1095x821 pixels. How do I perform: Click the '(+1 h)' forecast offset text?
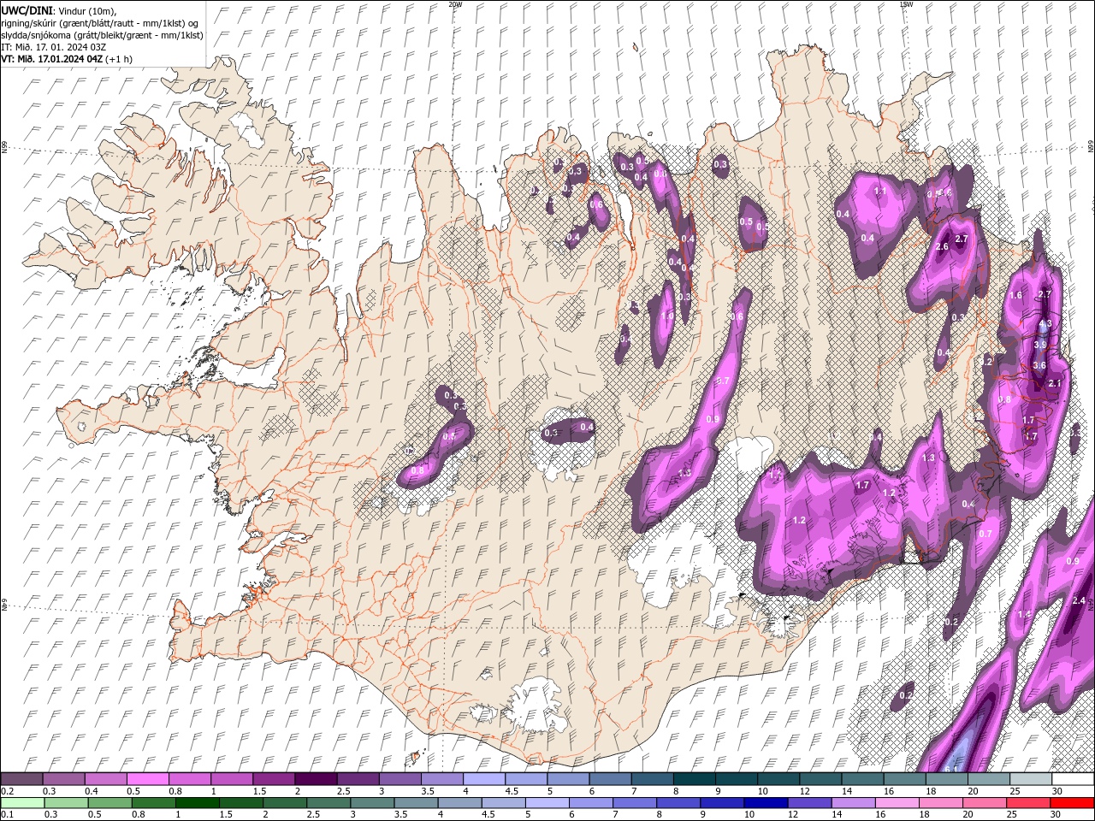119,59
